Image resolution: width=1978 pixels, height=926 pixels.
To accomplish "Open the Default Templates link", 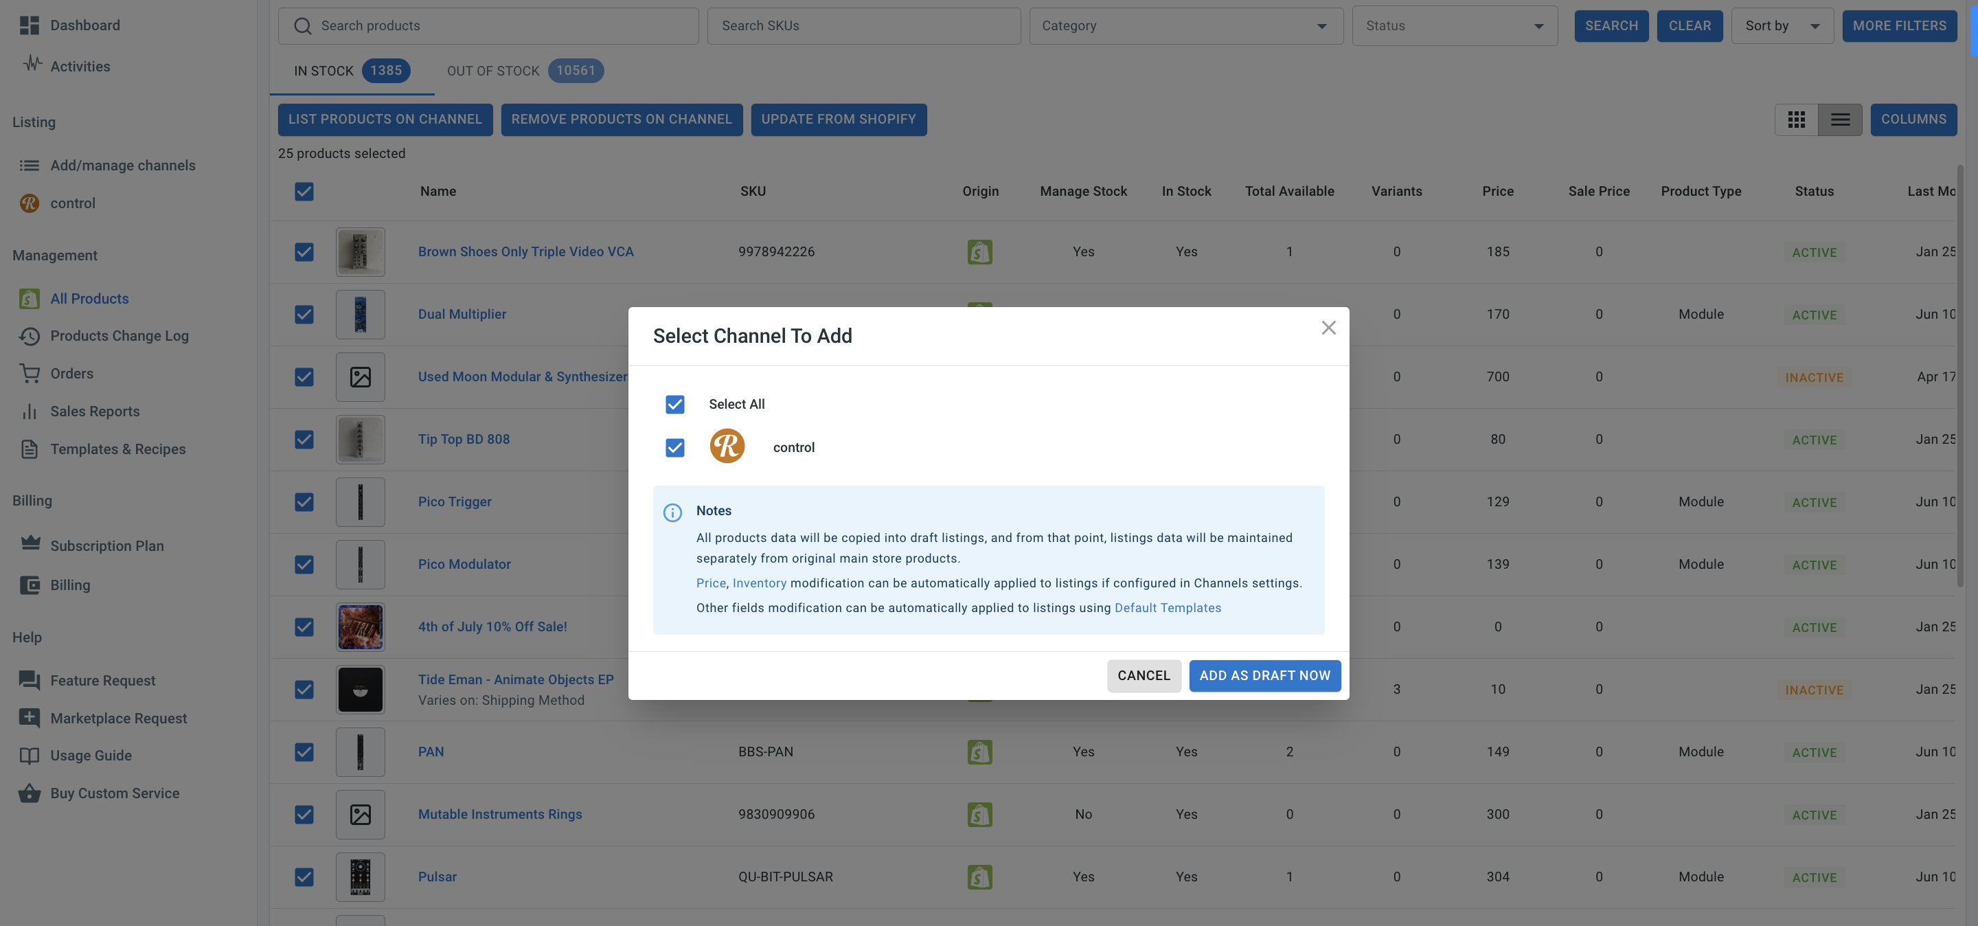I will click(x=1166, y=607).
